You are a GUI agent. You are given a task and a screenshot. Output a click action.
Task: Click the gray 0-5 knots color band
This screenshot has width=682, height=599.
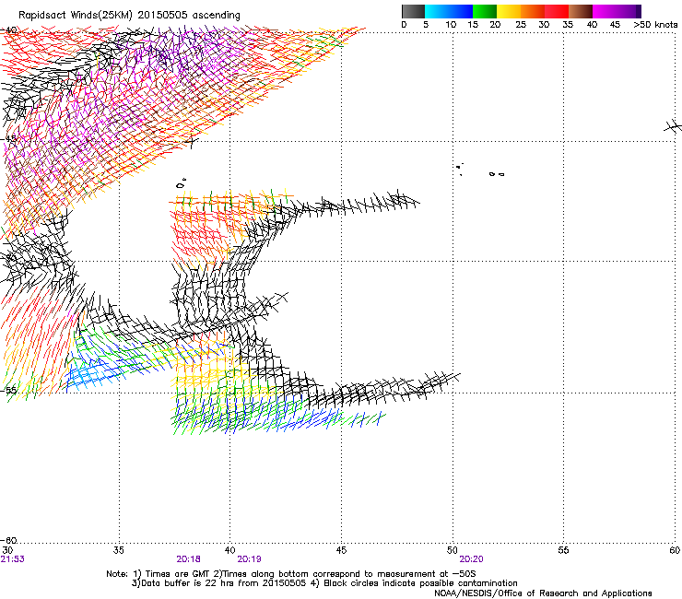coord(413,11)
